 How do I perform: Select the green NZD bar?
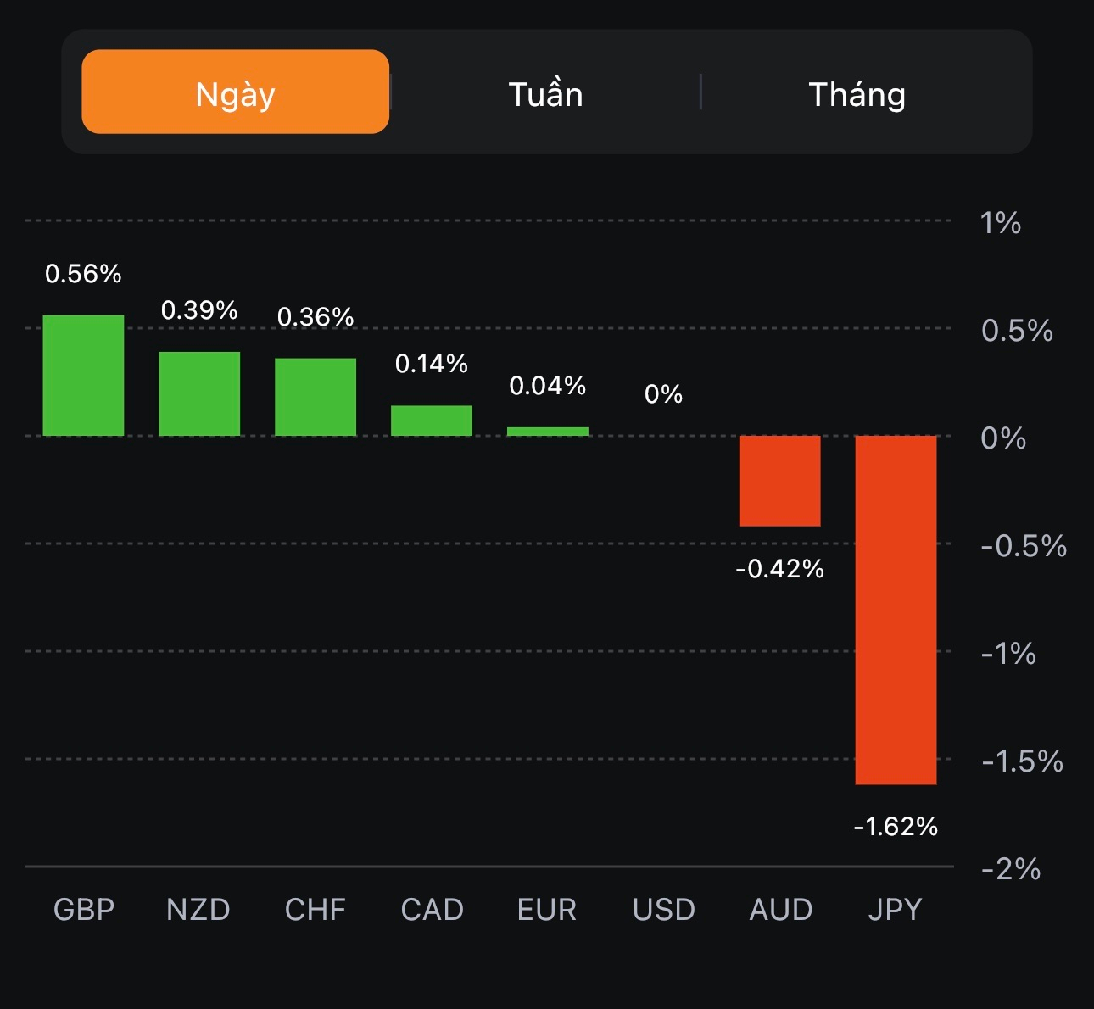(199, 393)
